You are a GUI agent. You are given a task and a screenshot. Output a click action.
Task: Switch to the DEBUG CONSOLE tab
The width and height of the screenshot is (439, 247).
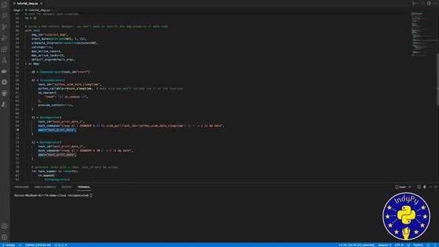pyautogui.click(x=45, y=187)
